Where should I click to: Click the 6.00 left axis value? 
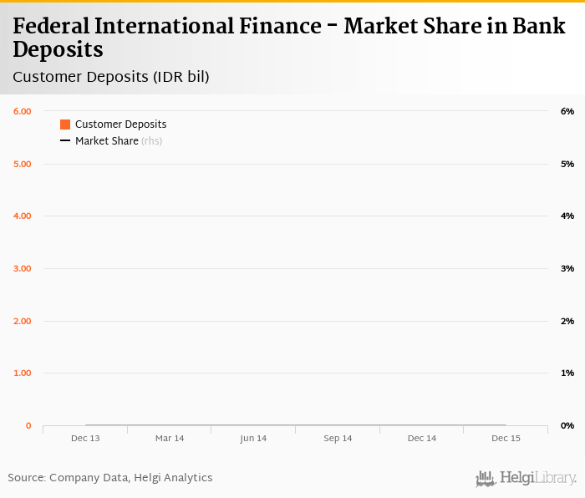click(x=23, y=111)
